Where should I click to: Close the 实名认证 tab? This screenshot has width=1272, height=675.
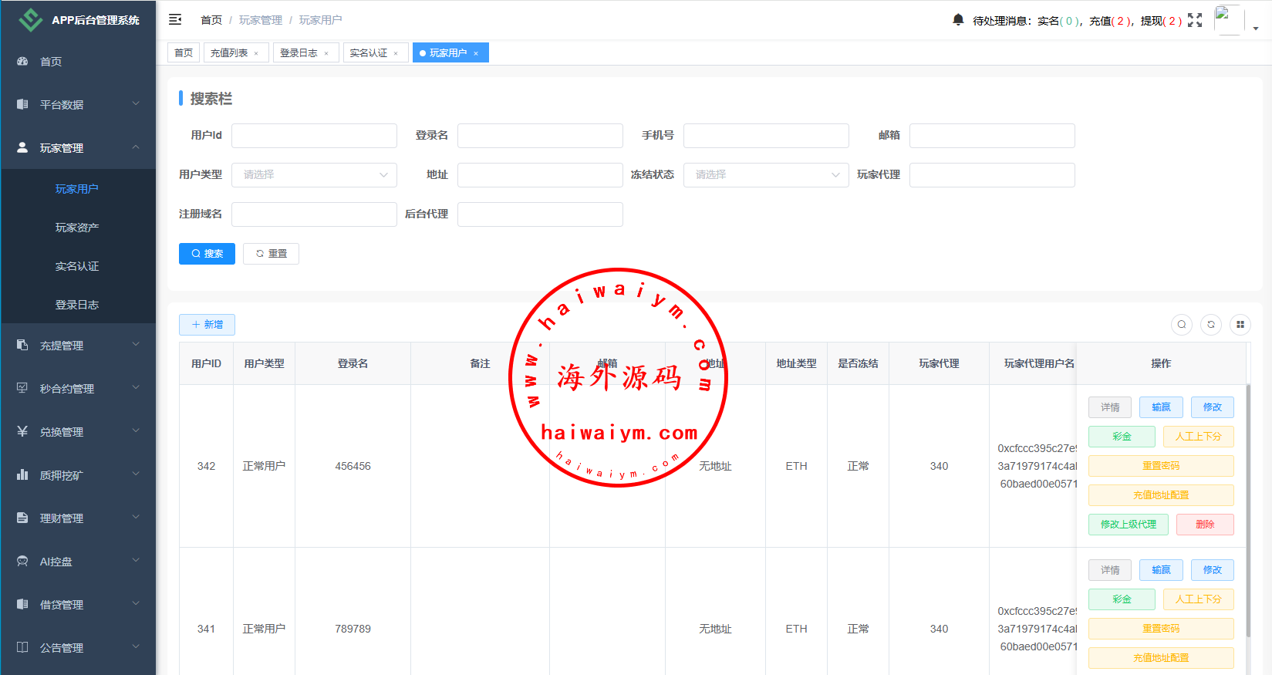(x=396, y=53)
